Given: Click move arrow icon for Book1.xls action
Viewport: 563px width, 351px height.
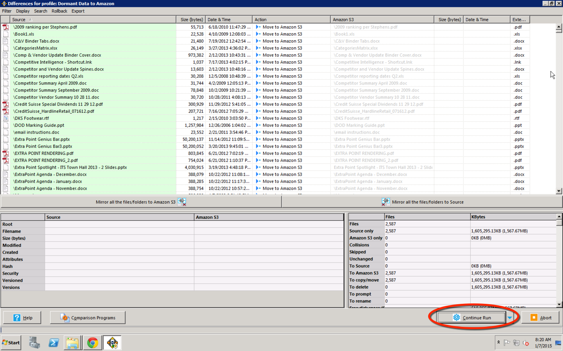Looking at the screenshot, I should 258,34.
